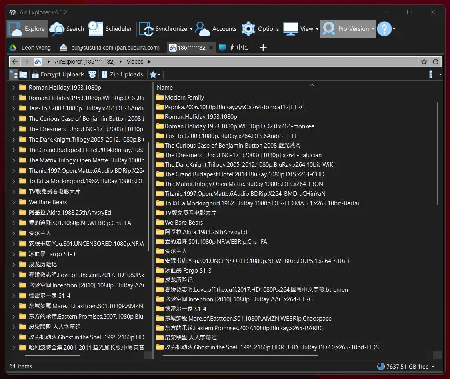This screenshot has width=450, height=379.
Task: Click the Help question mark icon
Action: 384,29
